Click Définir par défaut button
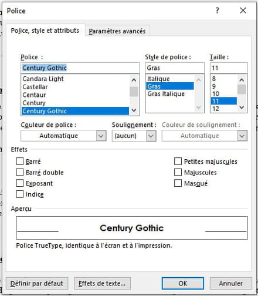This screenshot has height=296, width=258. tap(37, 283)
